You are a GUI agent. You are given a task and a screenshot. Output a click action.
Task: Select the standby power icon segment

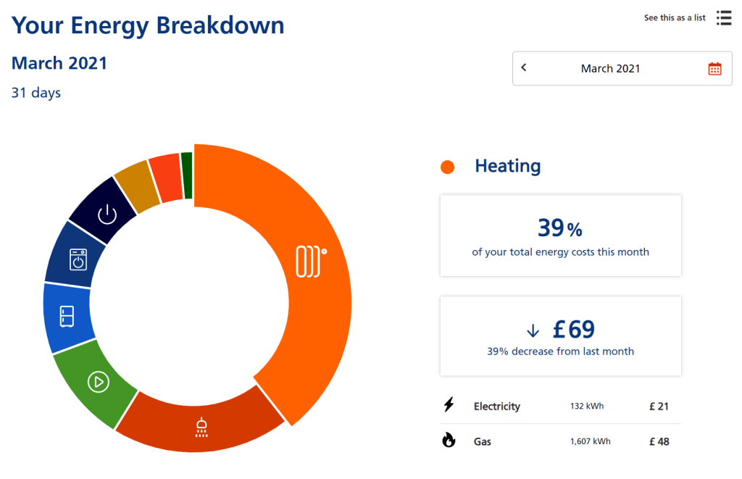pyautogui.click(x=107, y=214)
